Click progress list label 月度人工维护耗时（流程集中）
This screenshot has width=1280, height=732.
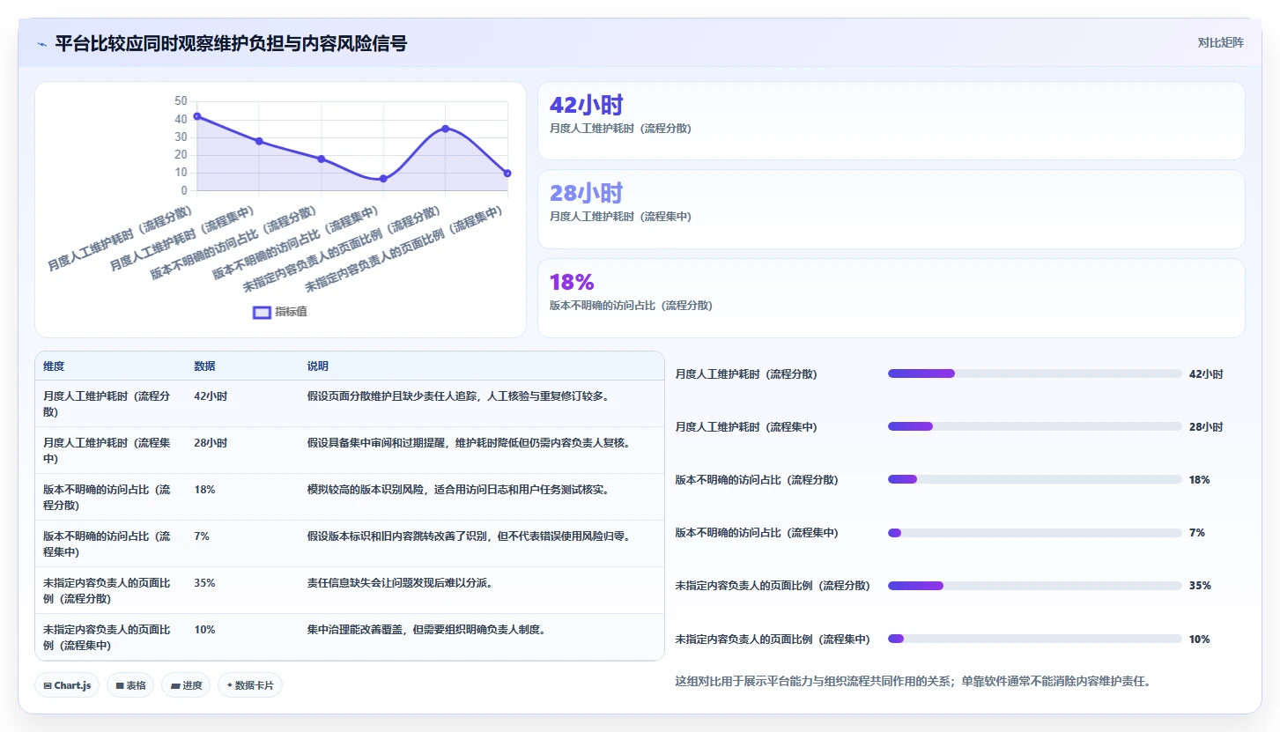pyautogui.click(x=746, y=426)
